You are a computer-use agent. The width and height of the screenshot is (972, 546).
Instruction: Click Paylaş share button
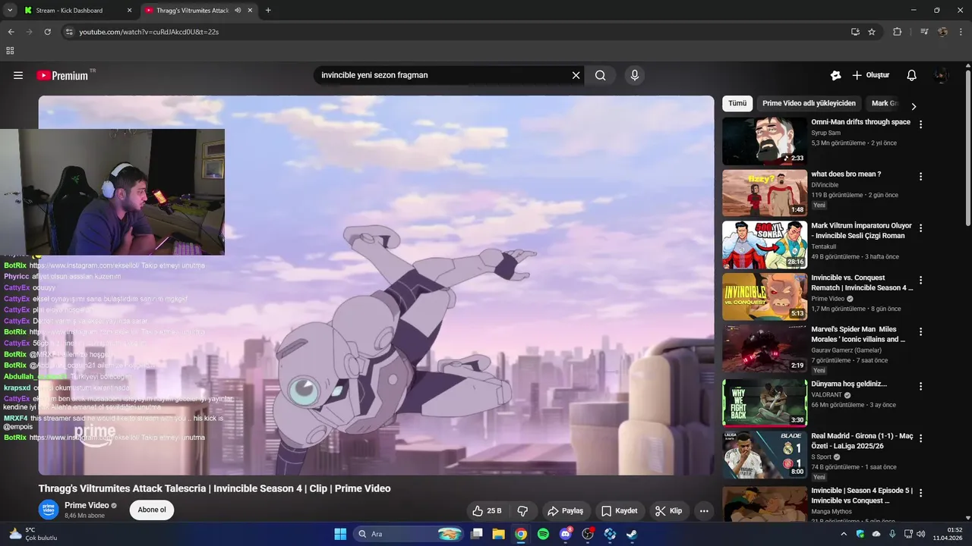566,511
